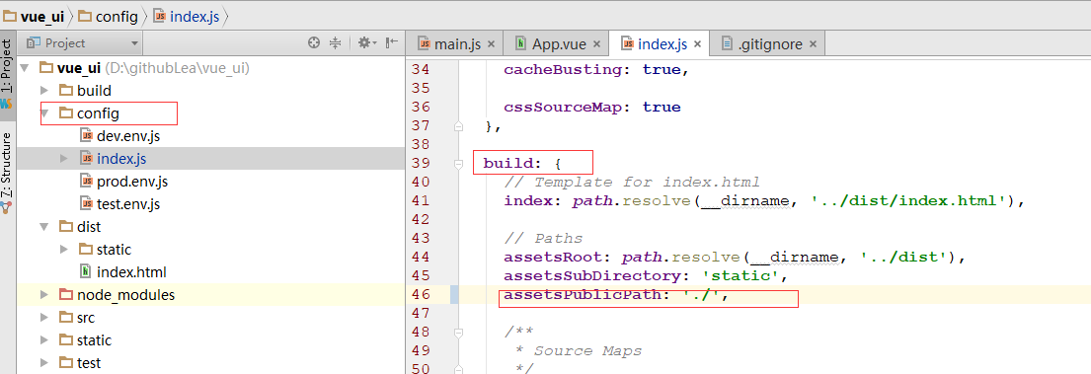
Task: Switch to the .gitignore editor tab
Action: [x=767, y=43]
